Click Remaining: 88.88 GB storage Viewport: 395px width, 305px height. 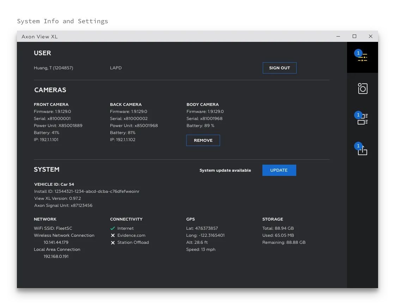click(284, 242)
